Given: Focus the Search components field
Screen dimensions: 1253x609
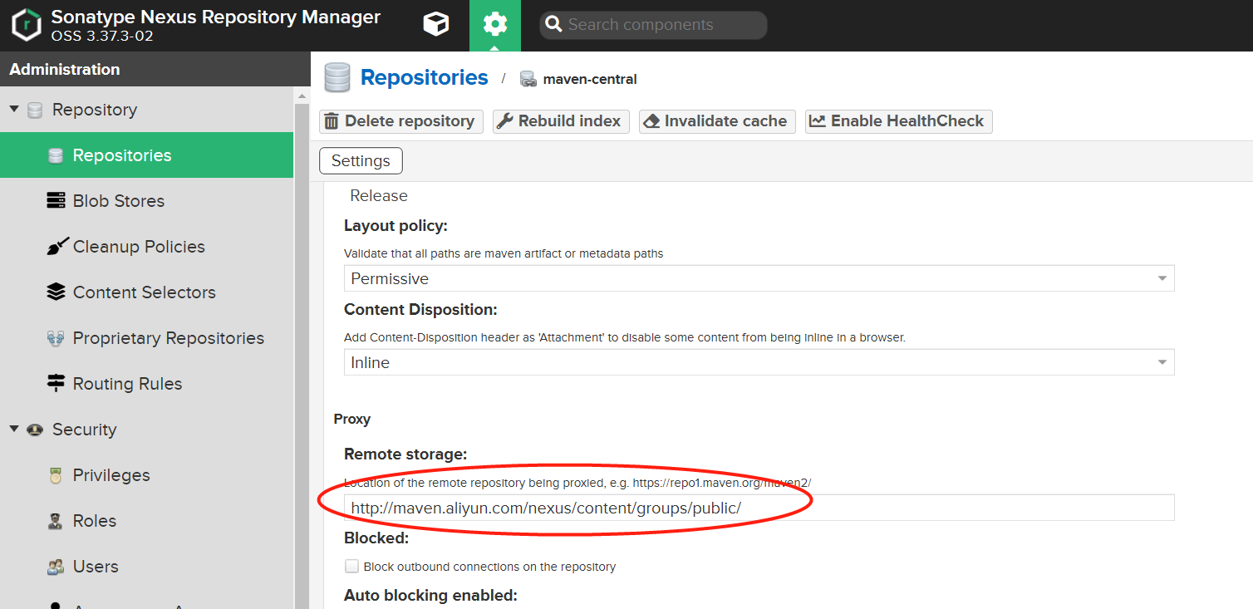Looking at the screenshot, I should coord(653,25).
